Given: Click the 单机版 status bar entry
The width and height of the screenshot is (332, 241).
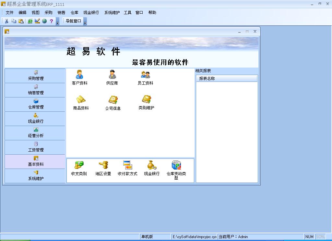Looking at the screenshot, I should (155, 236).
